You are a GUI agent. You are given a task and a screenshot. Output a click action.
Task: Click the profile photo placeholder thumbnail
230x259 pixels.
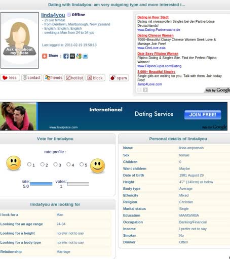pos(20,40)
